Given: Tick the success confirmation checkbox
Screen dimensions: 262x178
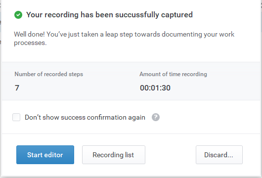Looking at the screenshot, I should 16,117.
